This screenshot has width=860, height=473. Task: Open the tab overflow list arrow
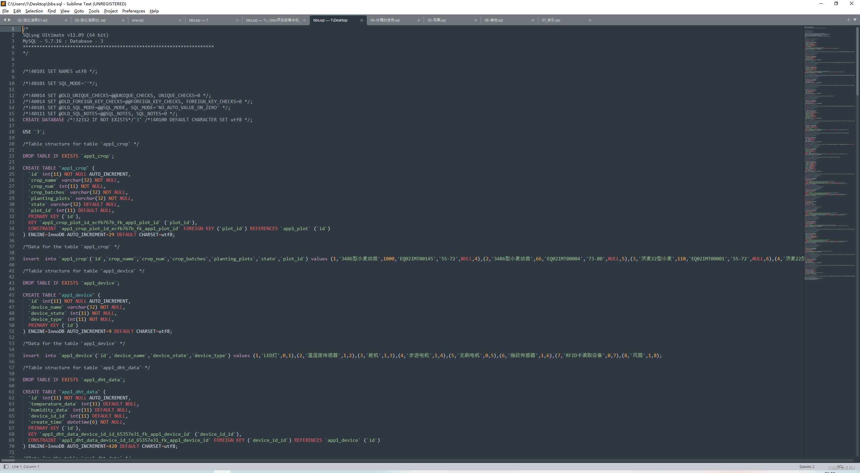pos(855,20)
